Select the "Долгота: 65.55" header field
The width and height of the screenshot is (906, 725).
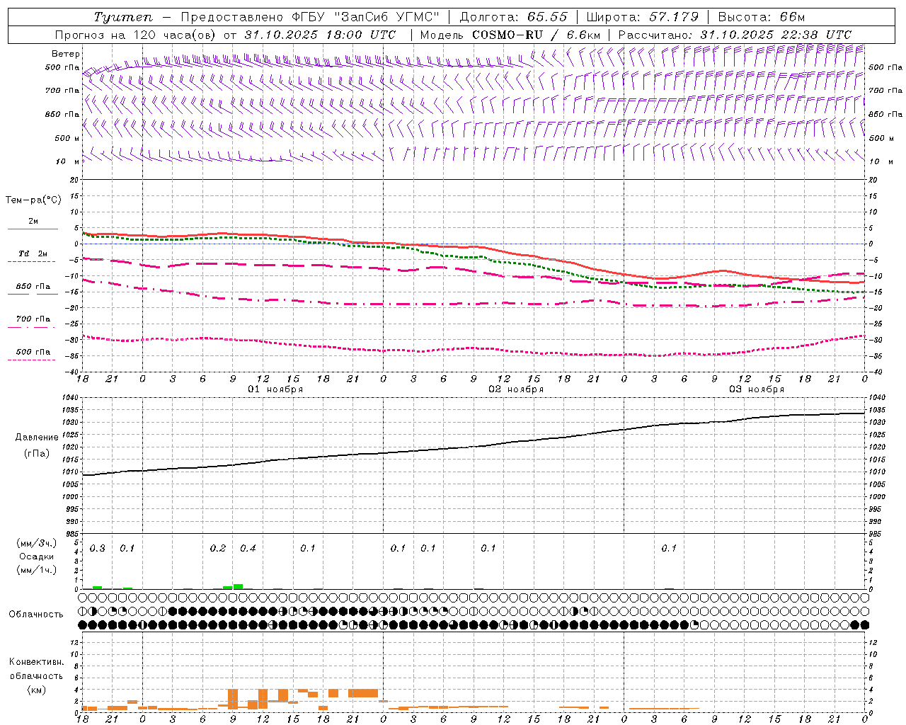point(514,17)
